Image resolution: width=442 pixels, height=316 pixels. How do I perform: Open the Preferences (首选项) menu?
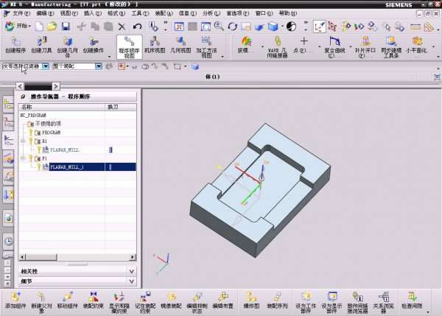pos(238,13)
